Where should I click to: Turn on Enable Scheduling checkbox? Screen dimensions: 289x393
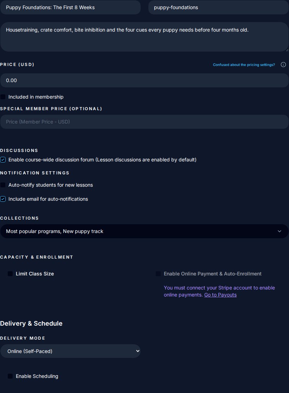coord(10,376)
